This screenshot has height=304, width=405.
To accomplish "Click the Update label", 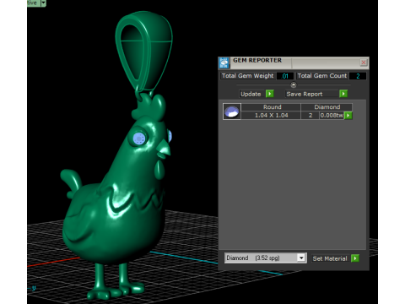I will coord(251,94).
